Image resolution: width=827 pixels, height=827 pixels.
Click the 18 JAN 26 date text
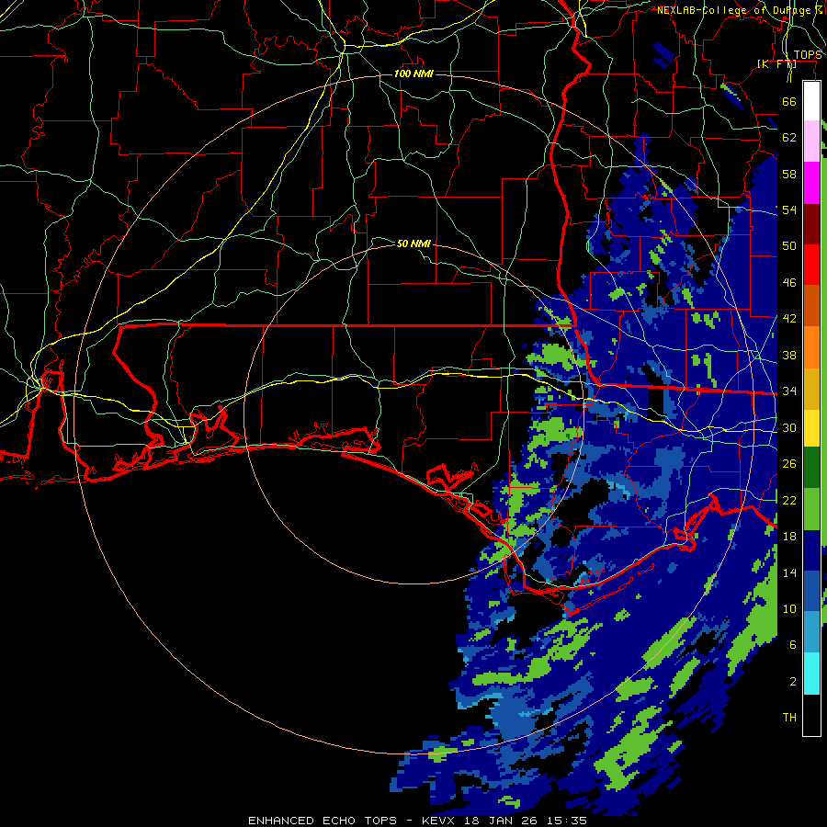[x=500, y=821]
